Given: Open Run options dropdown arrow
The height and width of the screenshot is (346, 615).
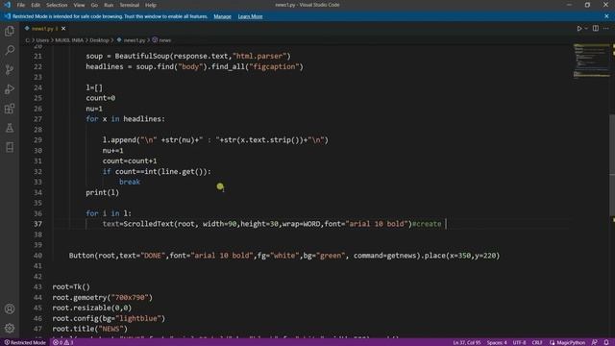Looking at the screenshot, I should (586, 29).
